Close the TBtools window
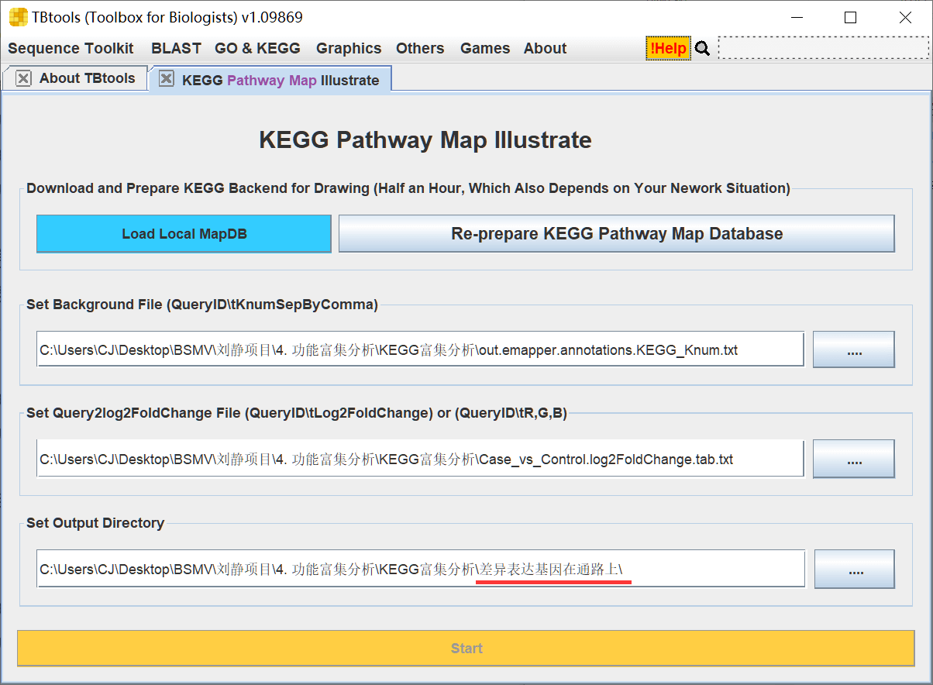933x685 pixels. click(905, 17)
